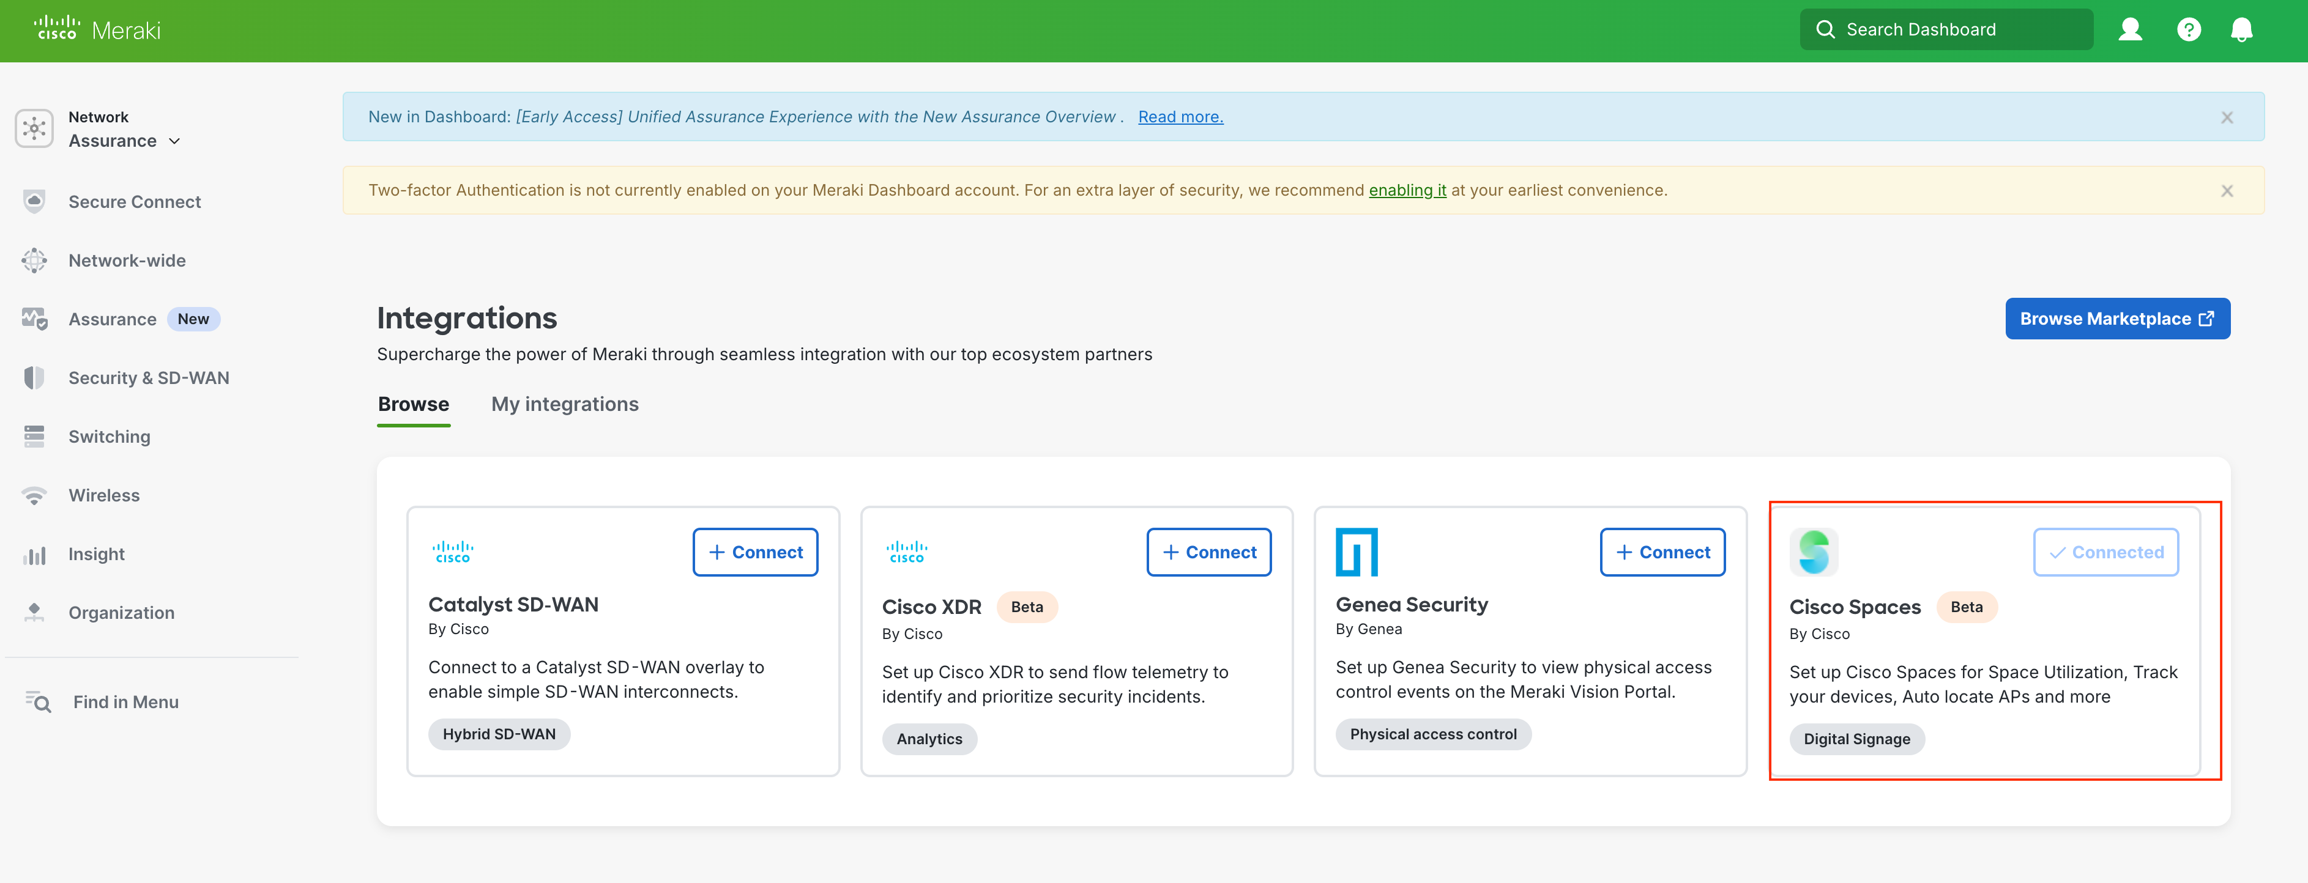2308x883 pixels.
Task: Dismiss the two-factor authentication warning banner
Action: (2227, 191)
